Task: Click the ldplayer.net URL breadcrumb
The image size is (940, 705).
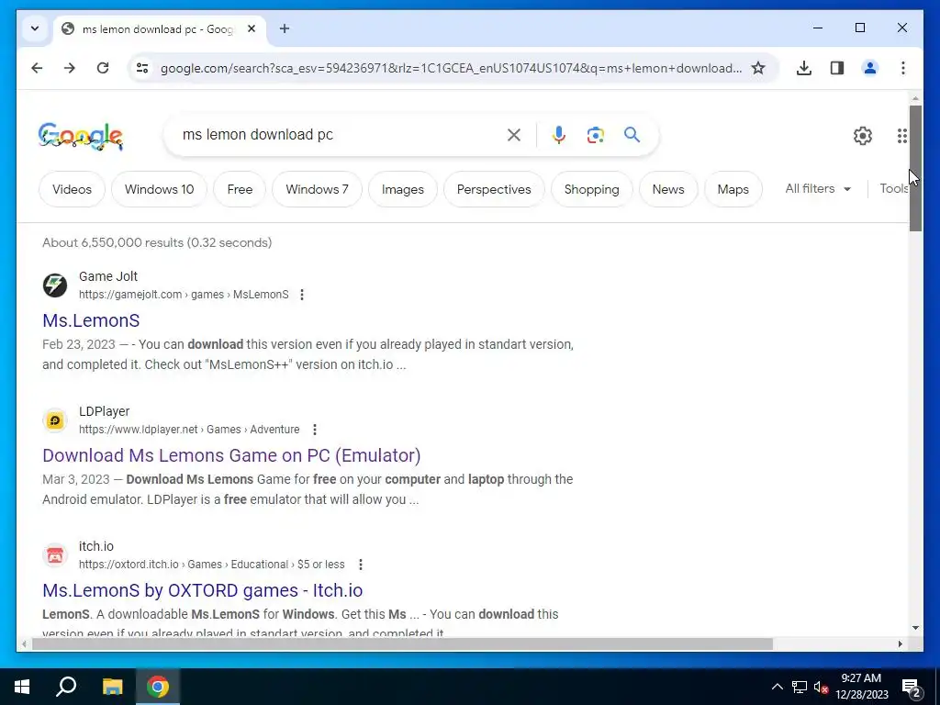Action: (x=189, y=430)
